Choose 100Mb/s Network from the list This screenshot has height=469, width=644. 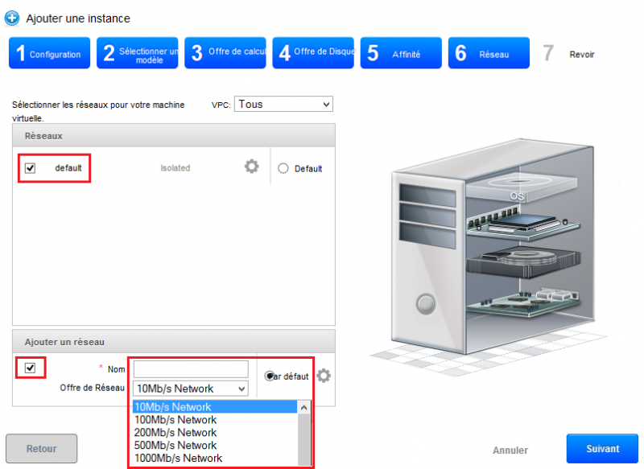tap(175, 420)
